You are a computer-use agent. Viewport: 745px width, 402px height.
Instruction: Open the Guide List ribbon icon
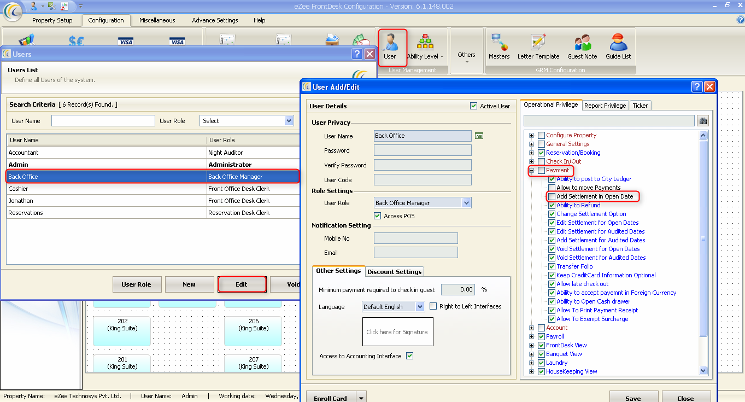tap(618, 46)
